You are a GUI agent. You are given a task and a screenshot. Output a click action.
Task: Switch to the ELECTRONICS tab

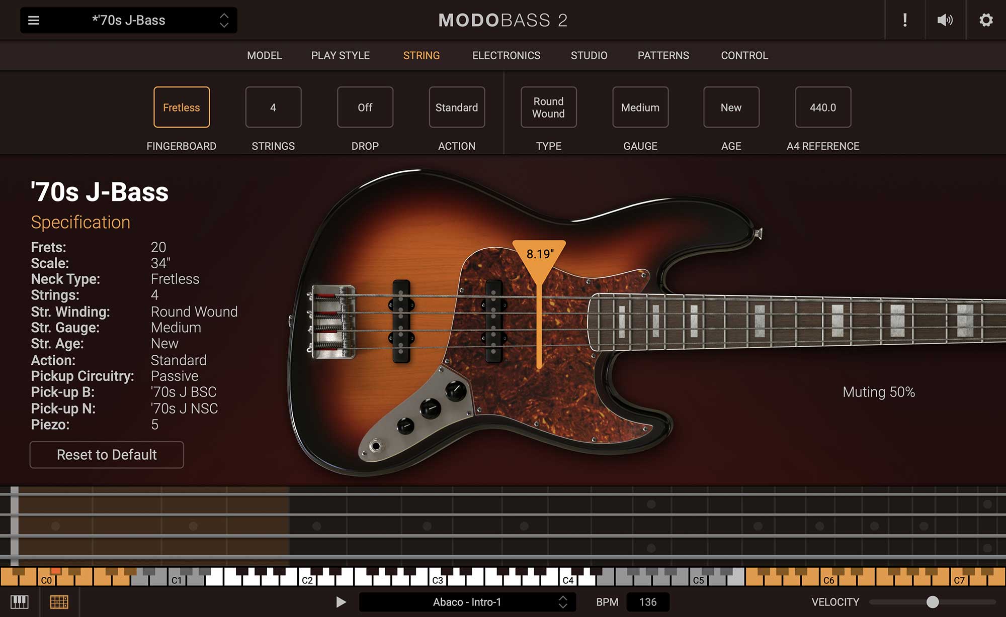point(506,56)
